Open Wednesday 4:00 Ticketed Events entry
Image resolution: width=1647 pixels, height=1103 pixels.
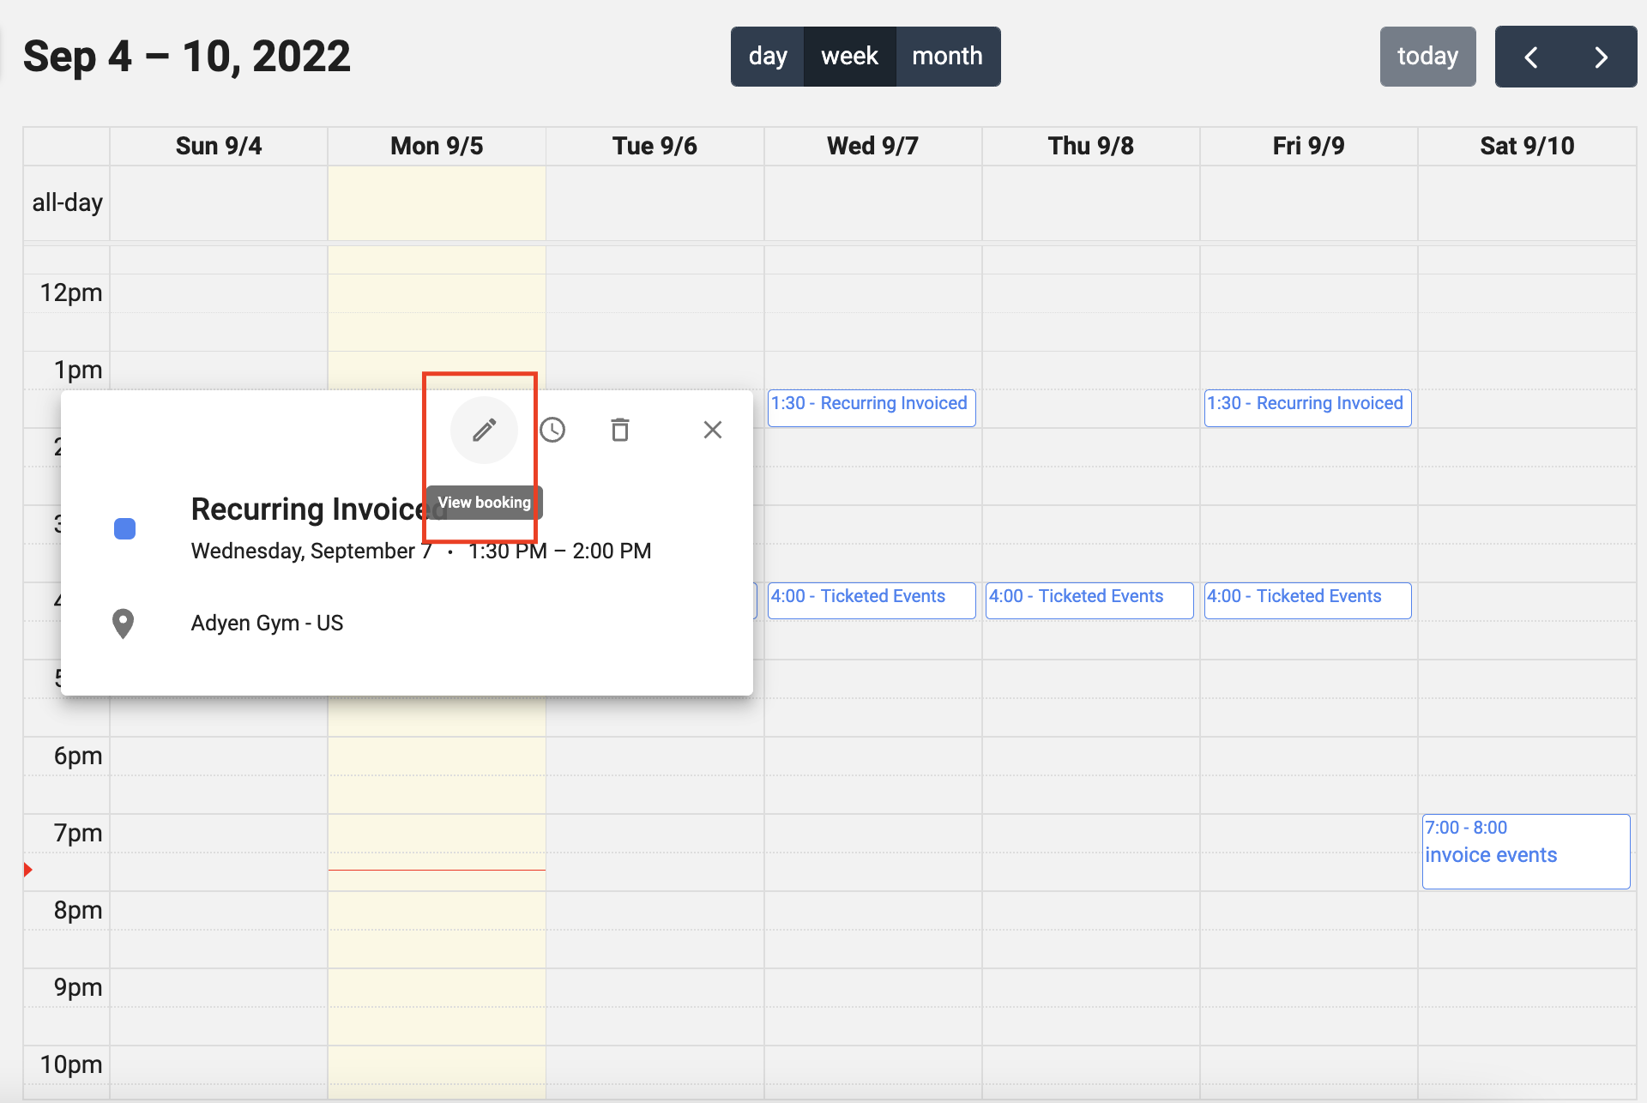871,600
